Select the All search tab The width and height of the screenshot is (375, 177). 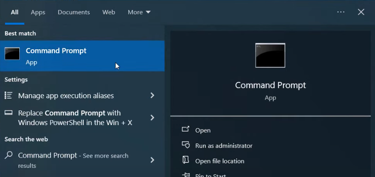[x=15, y=12]
